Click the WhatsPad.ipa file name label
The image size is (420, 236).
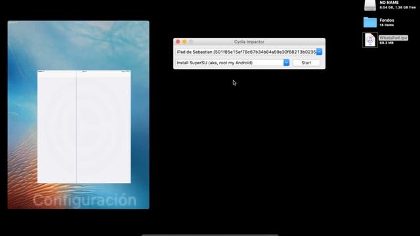point(393,38)
